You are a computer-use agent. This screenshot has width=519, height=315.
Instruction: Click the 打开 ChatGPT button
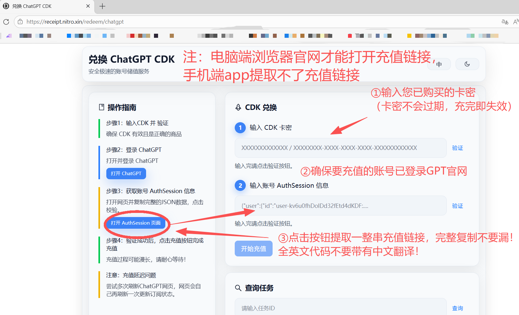tap(126, 174)
